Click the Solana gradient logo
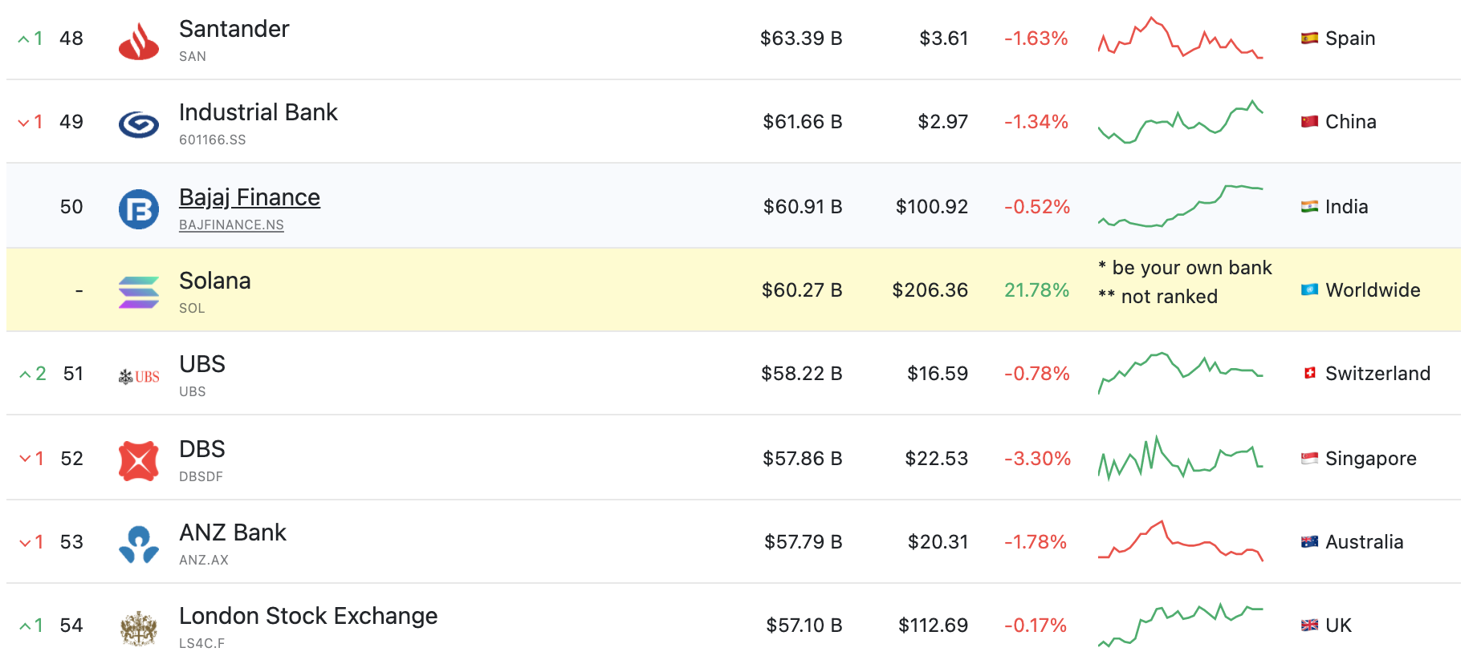 point(139,293)
